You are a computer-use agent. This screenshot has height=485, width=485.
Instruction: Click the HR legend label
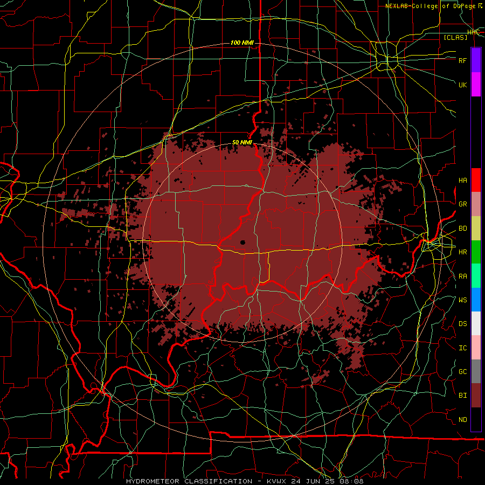(463, 252)
